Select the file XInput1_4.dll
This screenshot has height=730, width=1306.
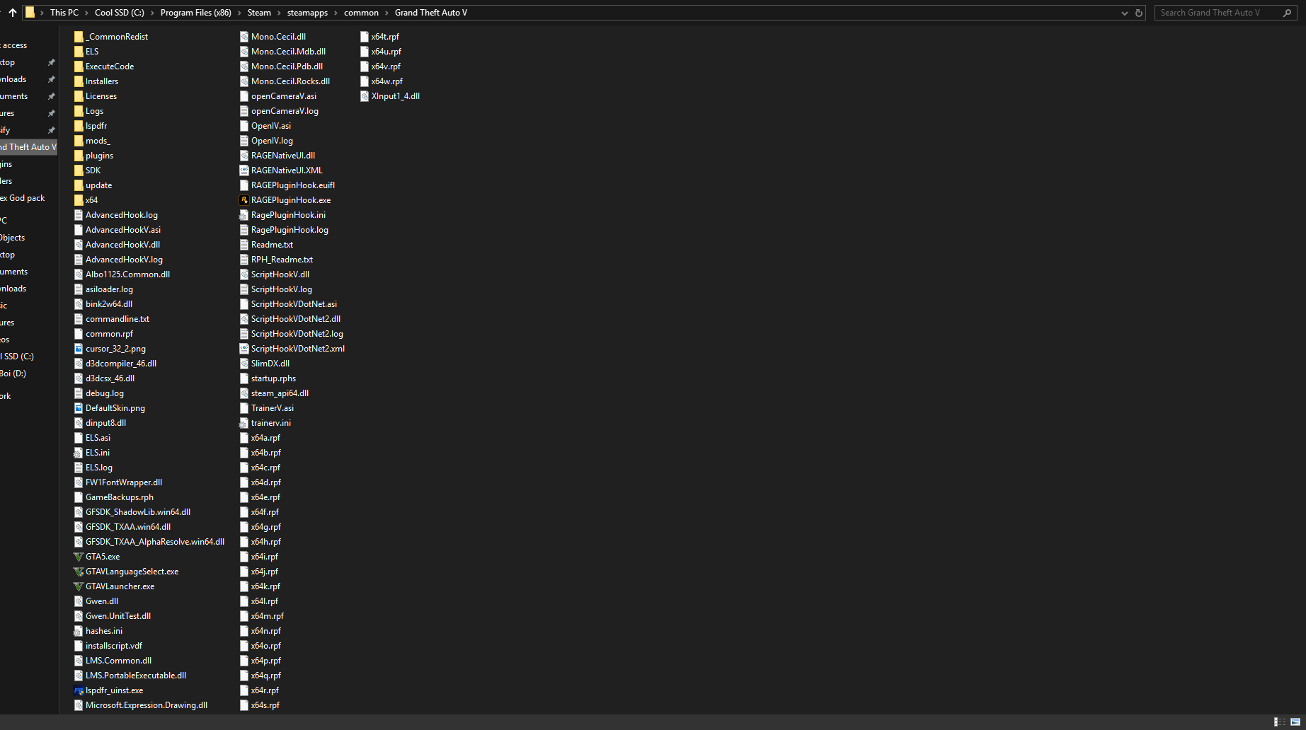[x=395, y=96]
